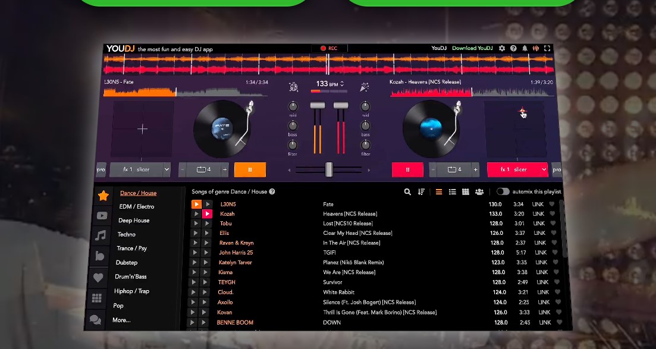
Task: Click the left deck vinyl turntable
Action: click(222, 129)
